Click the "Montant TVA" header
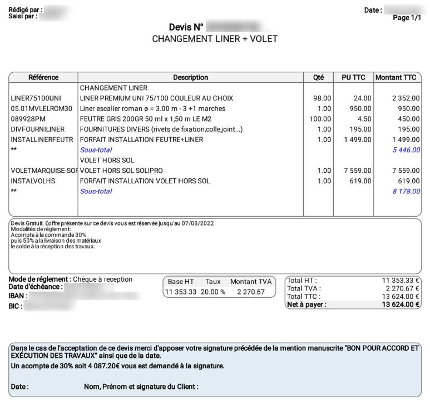Screen dimensions: 430x400 pos(251,282)
